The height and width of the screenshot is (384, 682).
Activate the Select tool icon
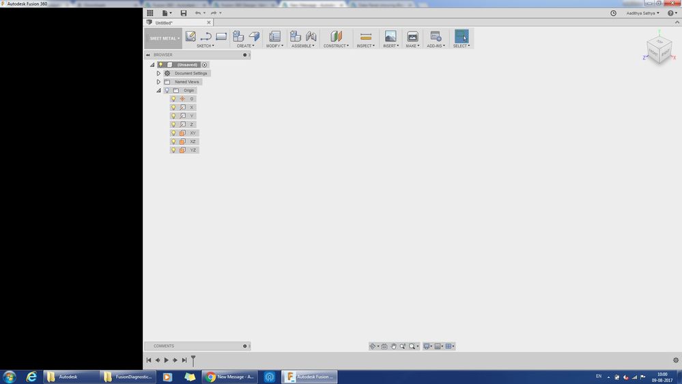[x=461, y=36]
